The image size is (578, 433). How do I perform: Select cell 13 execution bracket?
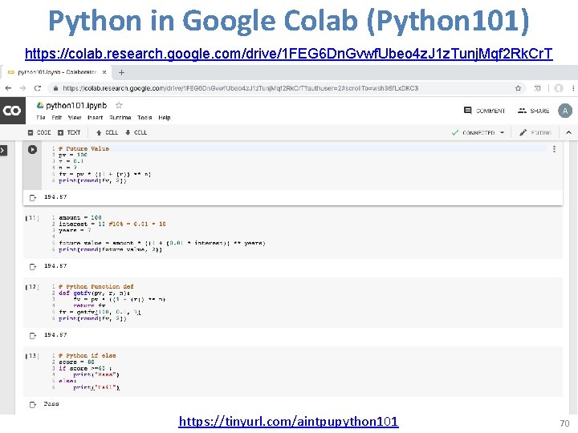(x=32, y=356)
